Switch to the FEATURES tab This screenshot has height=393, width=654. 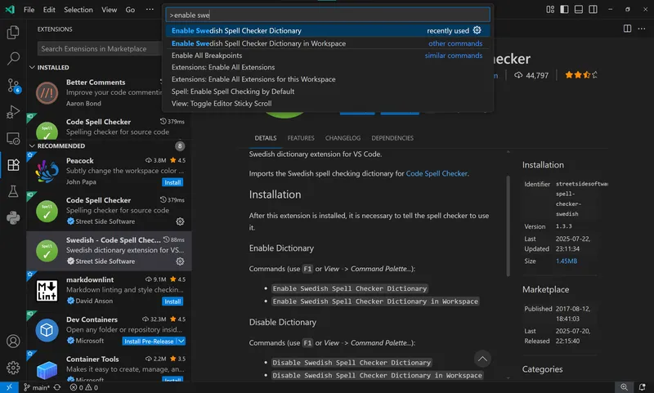click(301, 138)
